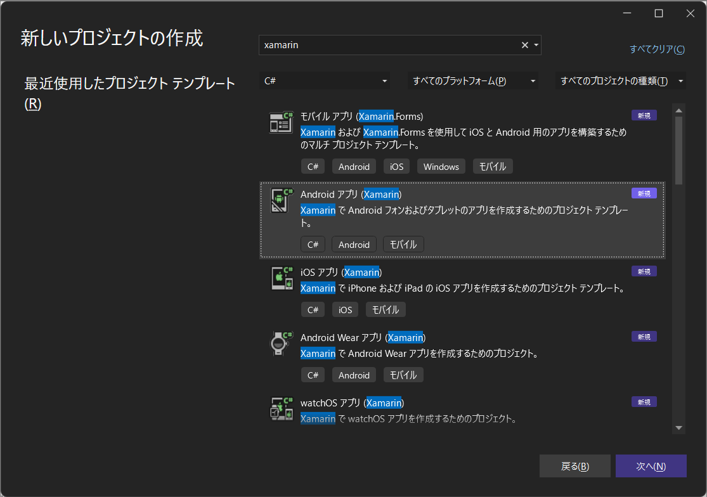Screen dimensions: 707x497
Task: Select モバイル アプリ (Xamarin.Forms) template title
Action: tap(361, 117)
